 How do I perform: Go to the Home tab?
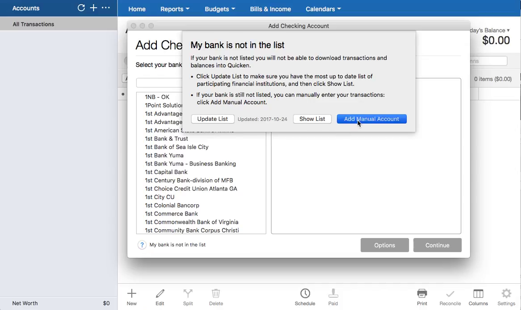(x=137, y=9)
